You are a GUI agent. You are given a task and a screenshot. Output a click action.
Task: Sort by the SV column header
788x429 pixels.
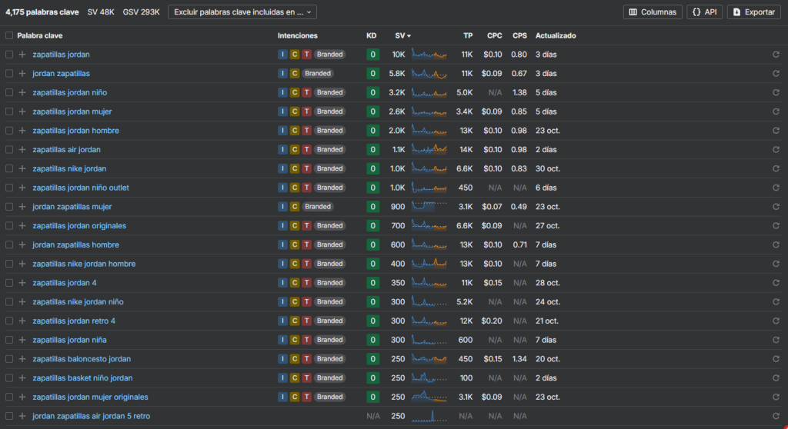(x=402, y=36)
